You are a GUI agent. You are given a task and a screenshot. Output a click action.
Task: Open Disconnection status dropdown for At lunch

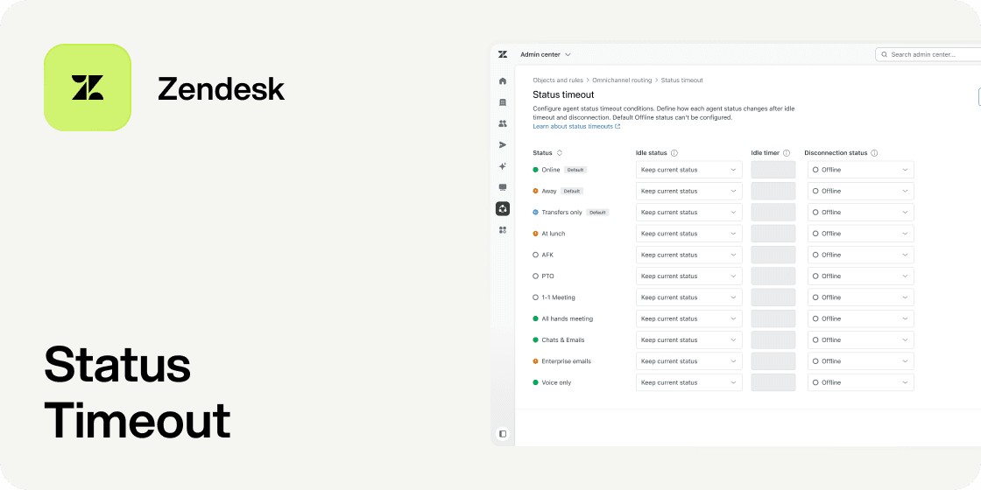(859, 234)
